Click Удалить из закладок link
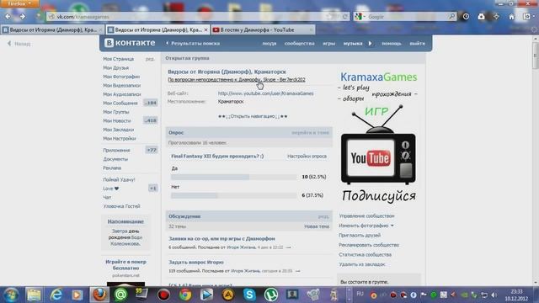 [362, 264]
